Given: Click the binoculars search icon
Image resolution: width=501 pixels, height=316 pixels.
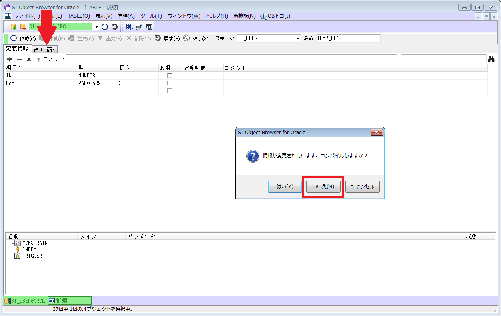Looking at the screenshot, I should pyautogui.click(x=492, y=59).
